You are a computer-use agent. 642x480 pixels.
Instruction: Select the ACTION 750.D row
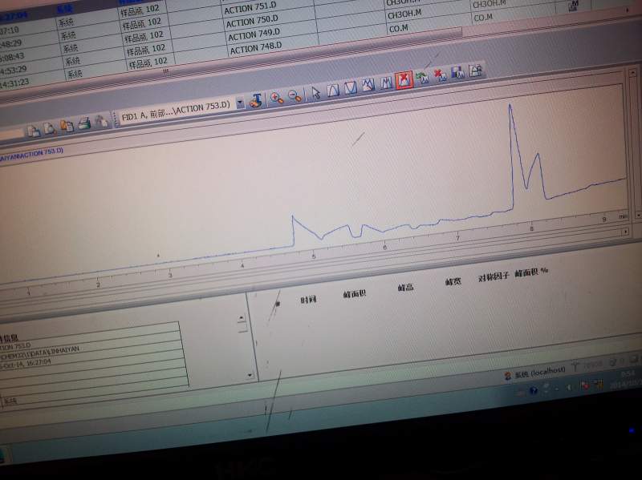click(x=252, y=22)
